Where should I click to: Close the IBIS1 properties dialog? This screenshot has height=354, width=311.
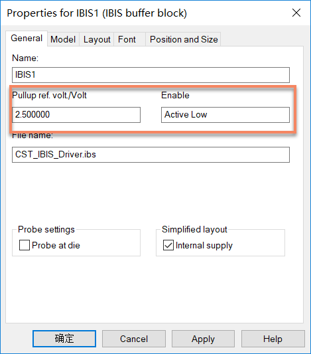296,13
